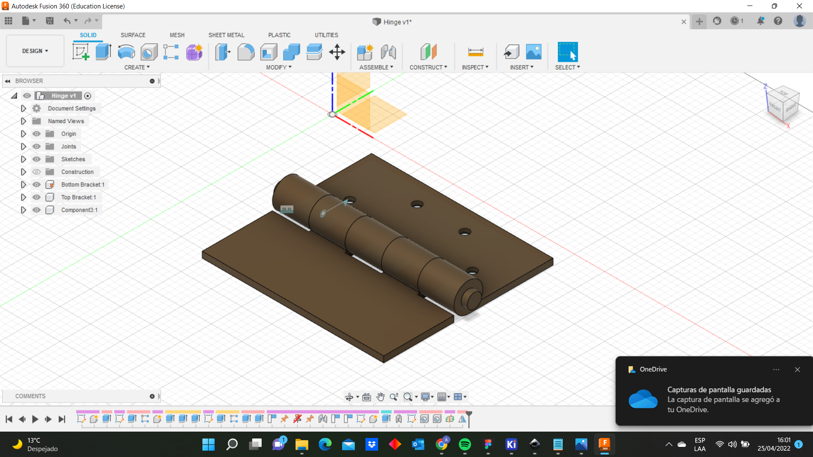Select the Joint tool
The image size is (813, 457).
coord(388,52)
